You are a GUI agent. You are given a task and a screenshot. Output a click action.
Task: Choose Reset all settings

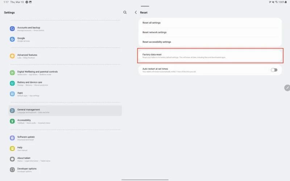[210, 23]
